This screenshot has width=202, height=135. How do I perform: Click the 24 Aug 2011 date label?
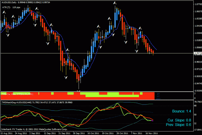click(x=21, y=133)
